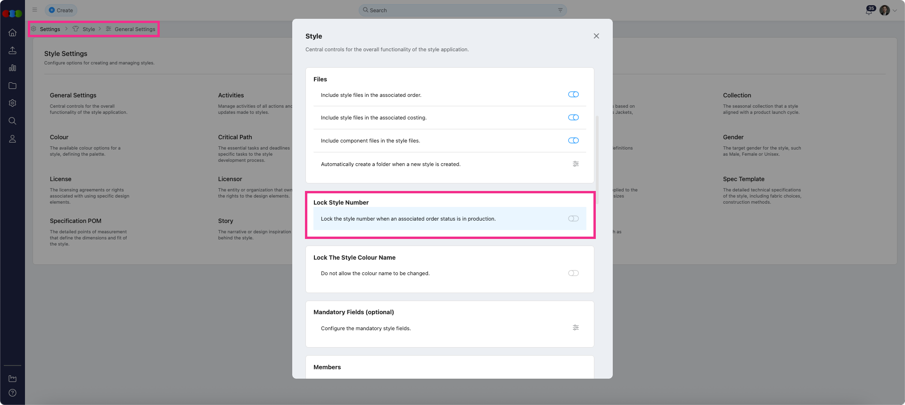Open the search filter options
Screen dimensions: 905x405
[560, 10]
